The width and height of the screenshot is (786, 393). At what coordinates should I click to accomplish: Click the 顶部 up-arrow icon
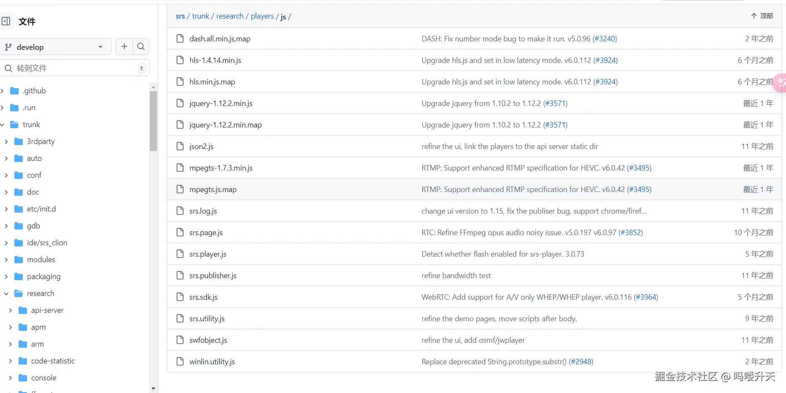pos(754,16)
